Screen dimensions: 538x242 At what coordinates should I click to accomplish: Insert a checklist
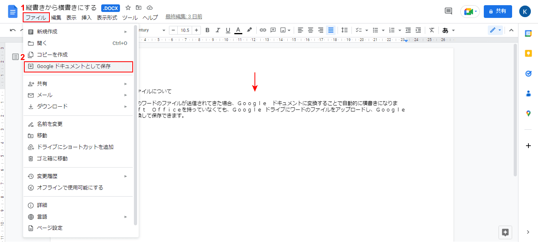coord(358,30)
